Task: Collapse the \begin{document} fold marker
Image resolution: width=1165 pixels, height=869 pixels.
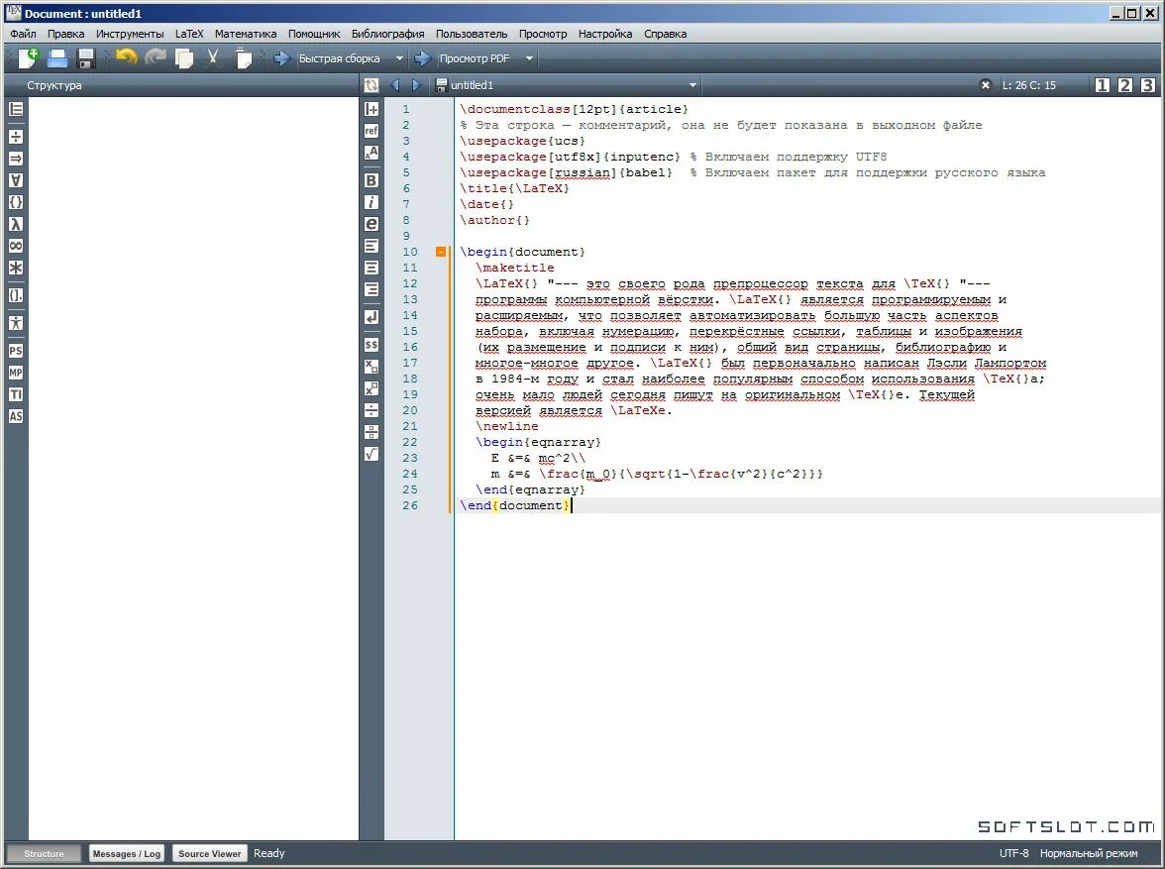Action: pos(441,252)
